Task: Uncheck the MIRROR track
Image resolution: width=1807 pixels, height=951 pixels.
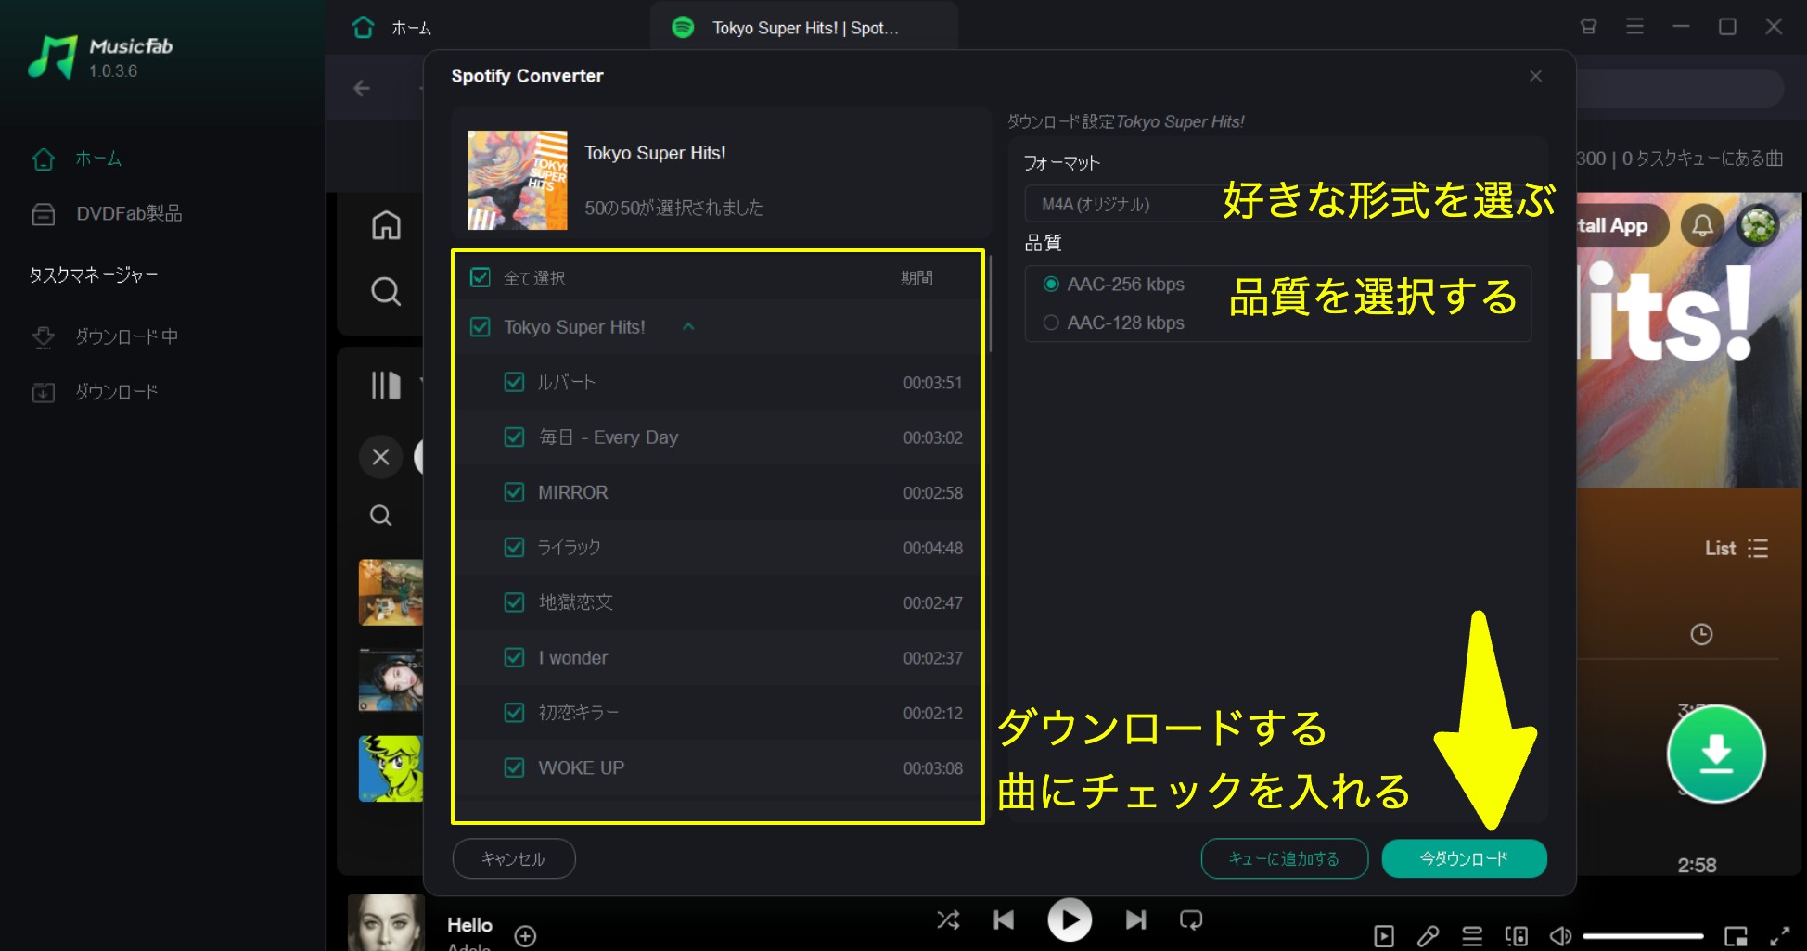Action: pos(514,492)
